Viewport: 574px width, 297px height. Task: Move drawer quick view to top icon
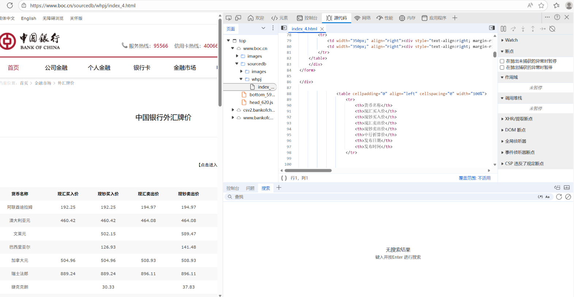[x=557, y=188]
